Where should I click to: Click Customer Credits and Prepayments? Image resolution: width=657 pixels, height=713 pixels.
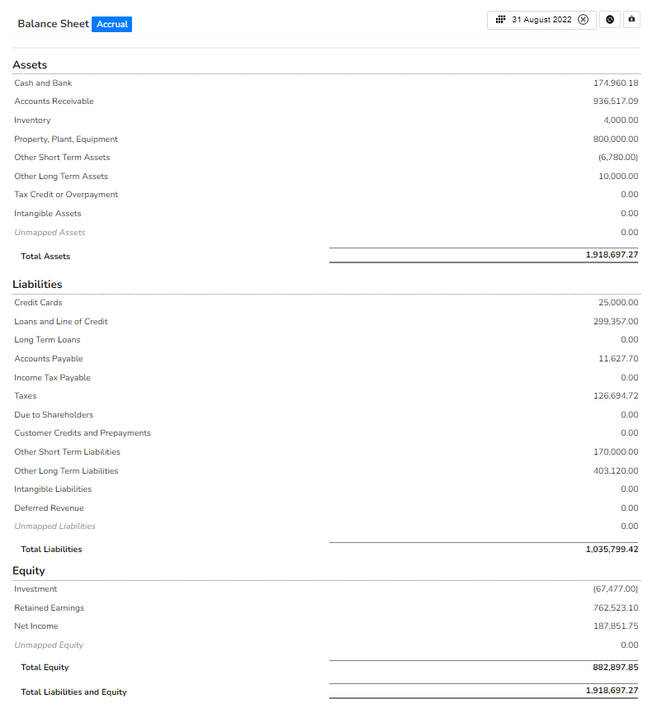point(83,433)
